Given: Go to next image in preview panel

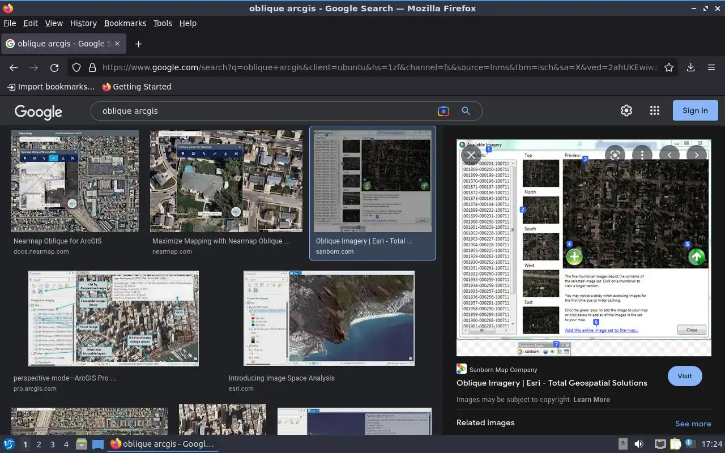Looking at the screenshot, I should [x=696, y=155].
